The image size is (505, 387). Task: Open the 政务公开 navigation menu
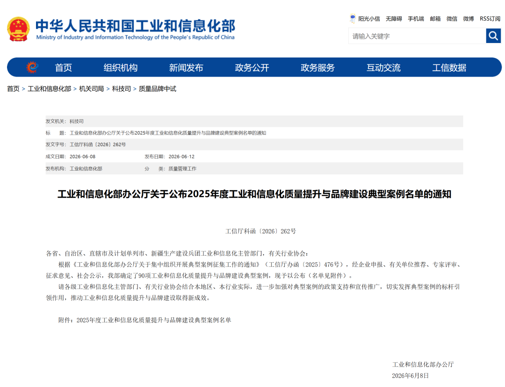[x=252, y=68]
